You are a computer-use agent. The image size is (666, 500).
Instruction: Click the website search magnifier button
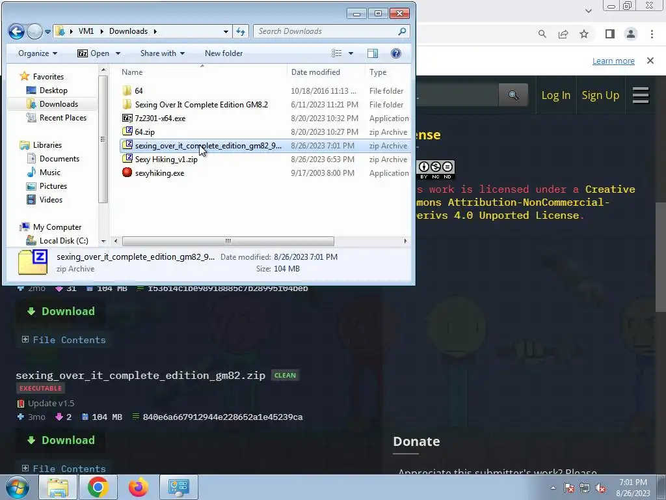point(513,95)
